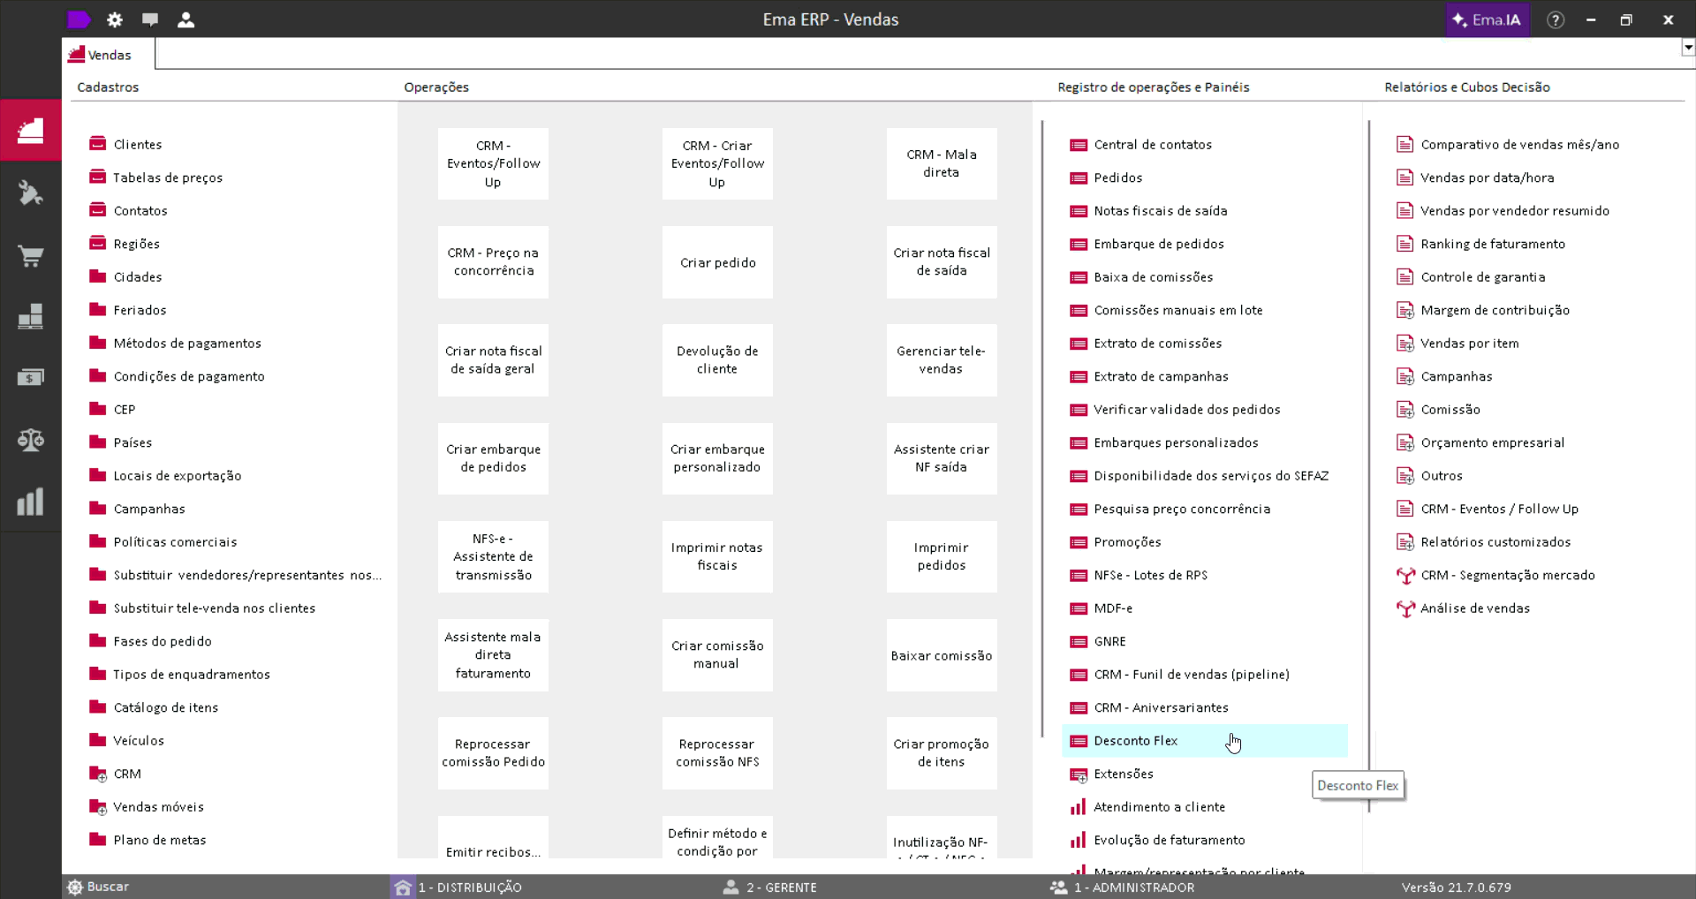The height and width of the screenshot is (899, 1696).
Task: Click Imprimir pedidos tile
Action: point(942,556)
